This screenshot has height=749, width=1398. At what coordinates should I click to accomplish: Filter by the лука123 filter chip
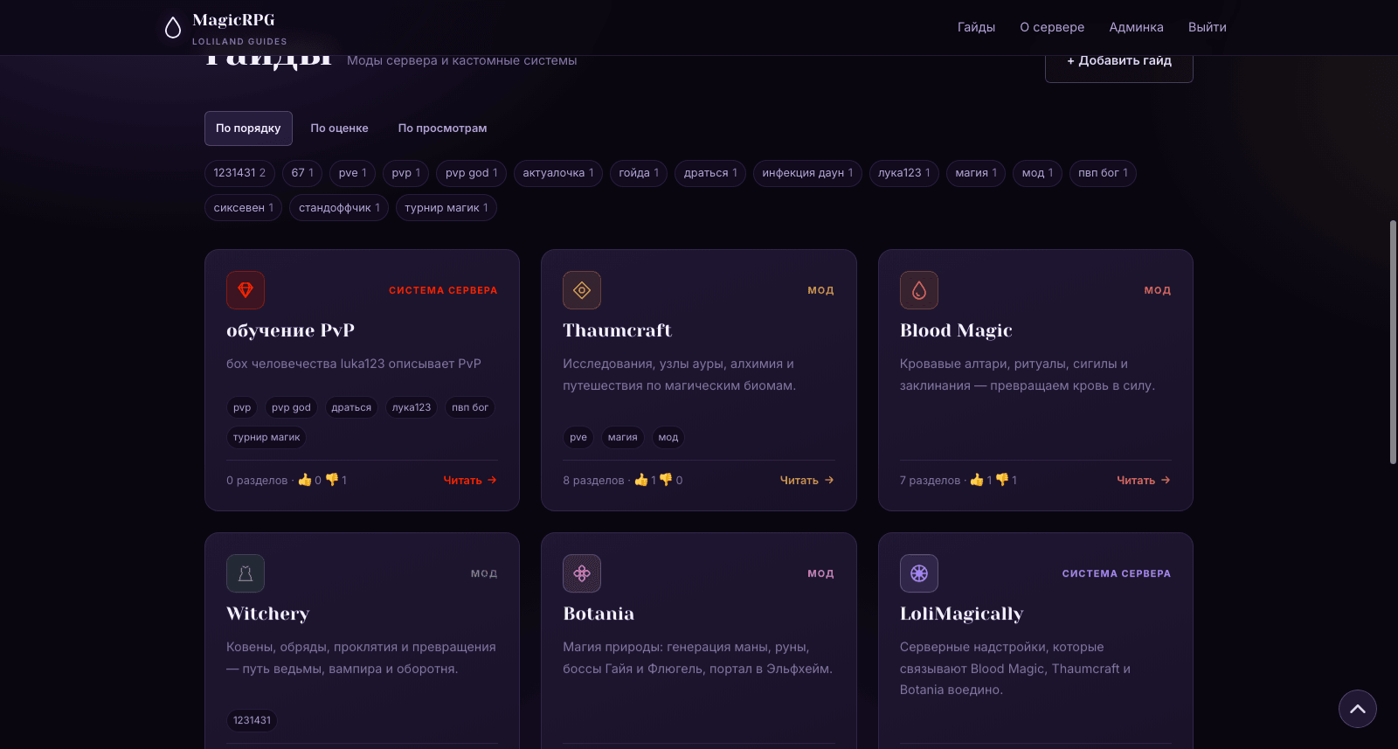[904, 173]
